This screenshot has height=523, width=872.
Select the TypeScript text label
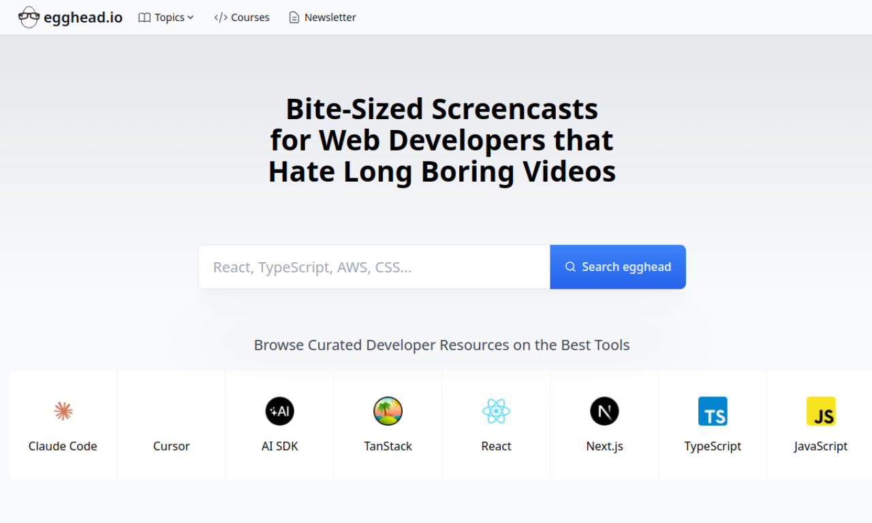pos(713,446)
